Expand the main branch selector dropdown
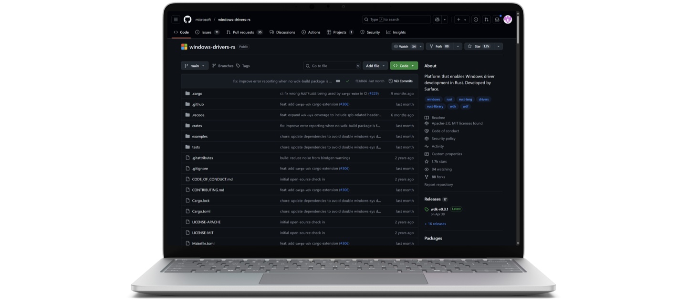Viewport: 687px width, 301px height. [195, 66]
